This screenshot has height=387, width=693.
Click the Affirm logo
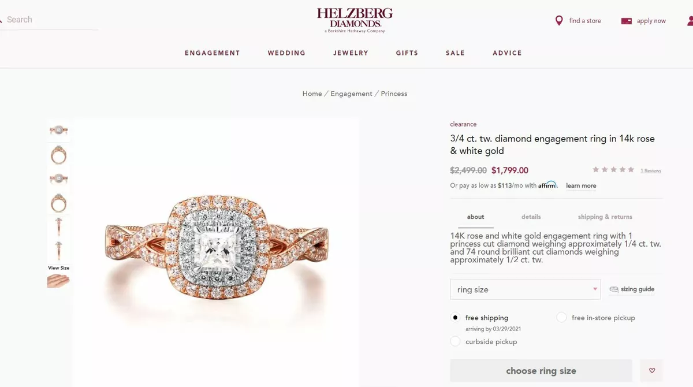click(x=547, y=185)
